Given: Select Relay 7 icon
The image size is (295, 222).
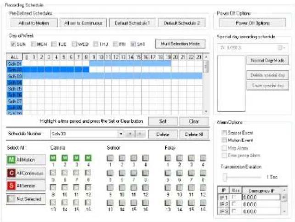Looking at the screenshot, I should pyautogui.click(x=191, y=173).
